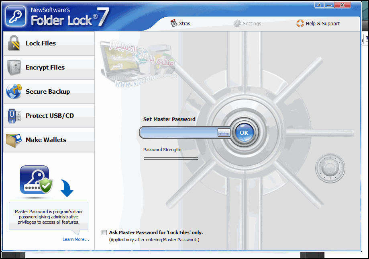Click the Set Master Password input field
The image size is (369, 259).
tap(178, 133)
